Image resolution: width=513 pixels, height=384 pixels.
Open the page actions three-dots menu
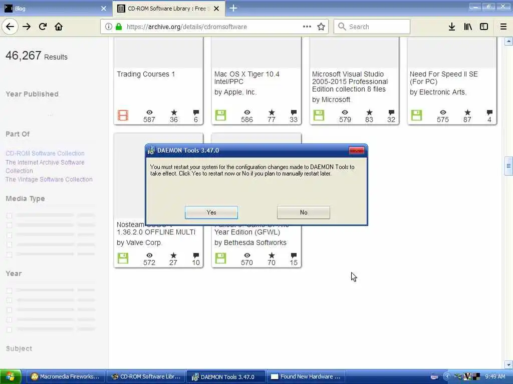307,27
